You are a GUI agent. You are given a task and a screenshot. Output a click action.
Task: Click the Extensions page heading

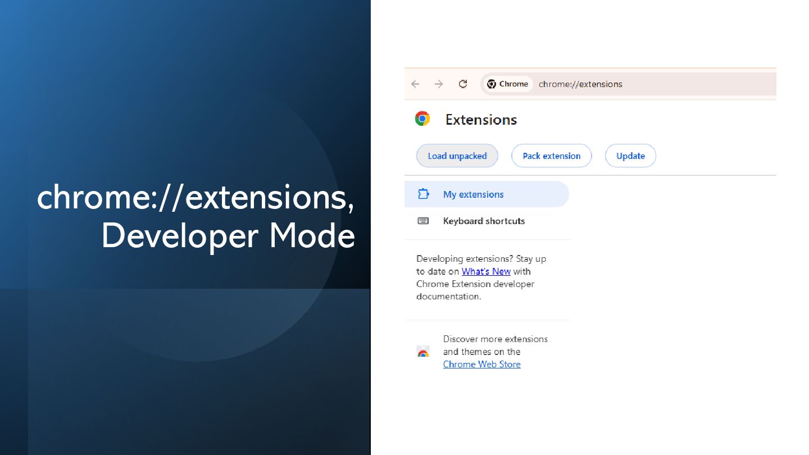tap(481, 120)
